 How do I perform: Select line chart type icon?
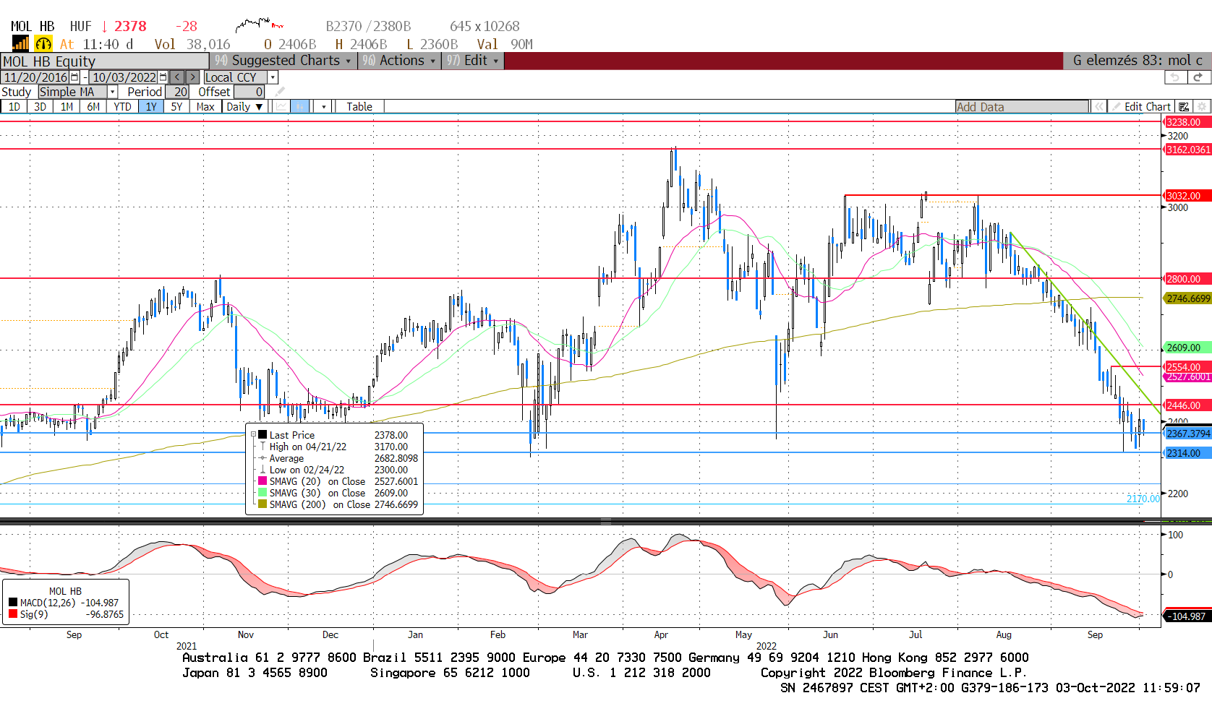[281, 106]
